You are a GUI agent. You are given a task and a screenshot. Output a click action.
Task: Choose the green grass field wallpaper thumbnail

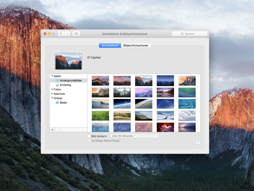pos(100,116)
